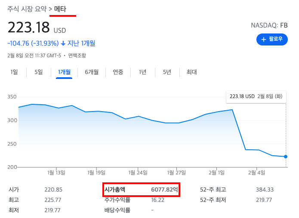
Task: Click the 주가수익률 16.22 value
Action: pos(157,200)
